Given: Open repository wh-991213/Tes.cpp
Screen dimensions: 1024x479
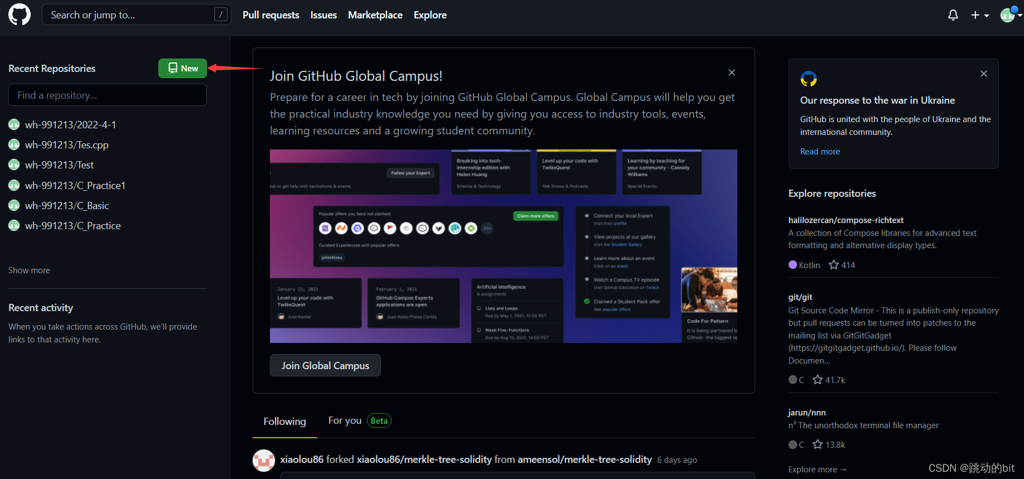Looking at the screenshot, I should [x=67, y=145].
